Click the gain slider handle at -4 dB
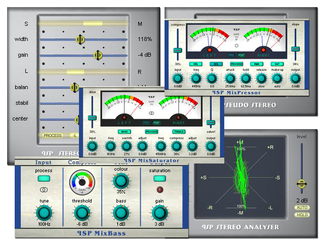Screen dimensions: 324x243 tap(98, 55)
